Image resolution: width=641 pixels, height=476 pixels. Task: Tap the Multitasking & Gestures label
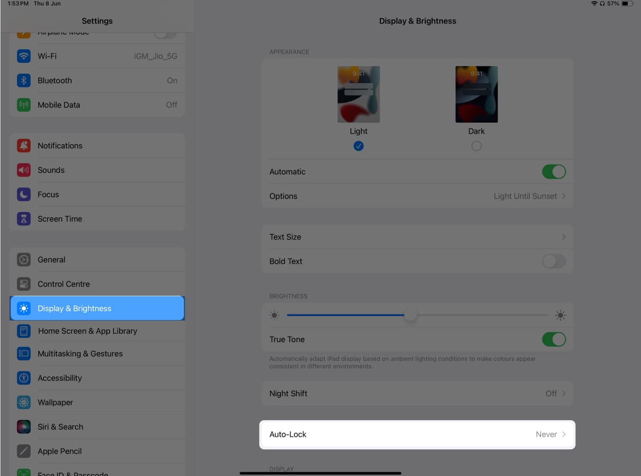pos(80,354)
